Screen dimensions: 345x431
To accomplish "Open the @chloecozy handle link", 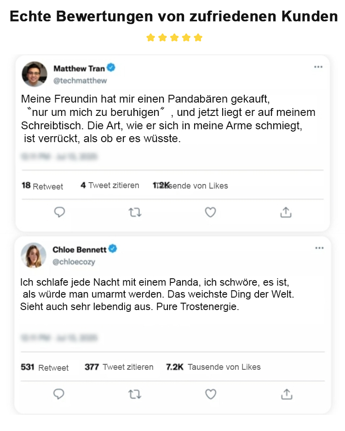I will (74, 262).
